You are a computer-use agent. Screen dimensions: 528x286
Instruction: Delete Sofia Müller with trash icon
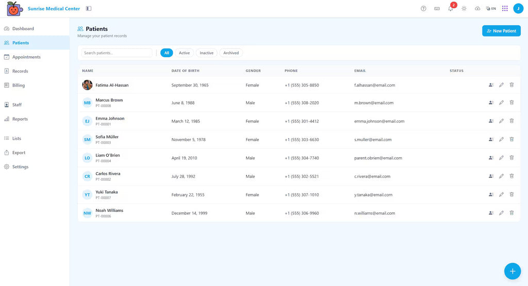tap(511, 139)
